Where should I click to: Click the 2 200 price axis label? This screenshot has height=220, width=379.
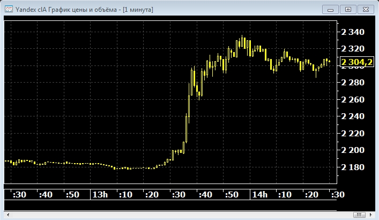[x=352, y=150]
